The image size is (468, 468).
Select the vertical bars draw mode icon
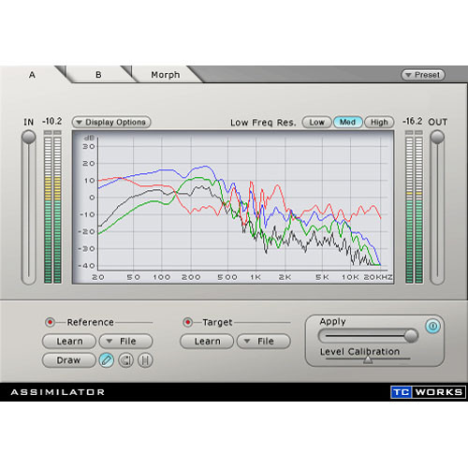coord(145,360)
